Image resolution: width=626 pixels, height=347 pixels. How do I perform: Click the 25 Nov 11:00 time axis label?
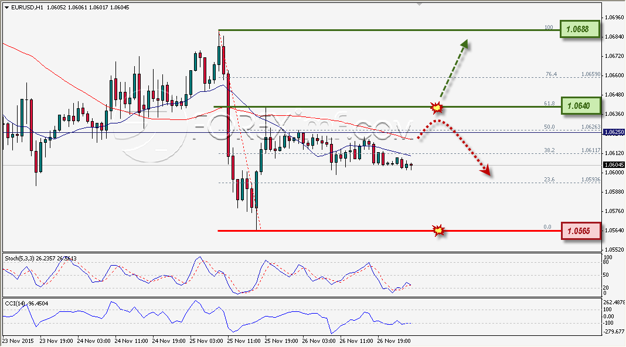pyautogui.click(x=243, y=341)
